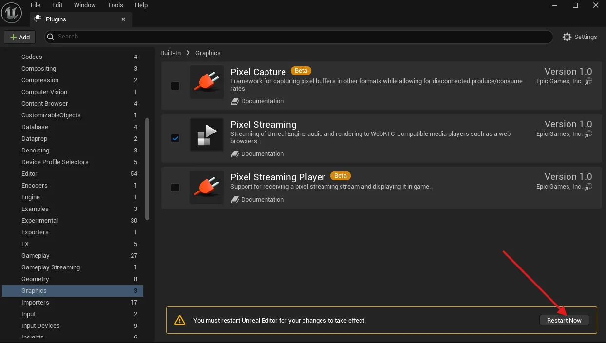Viewport: 606px width, 343px height.
Task: Select the Codecs category
Action: click(x=73, y=57)
